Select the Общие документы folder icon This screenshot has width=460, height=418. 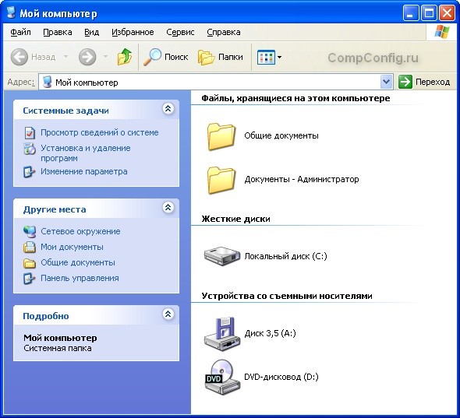point(221,136)
